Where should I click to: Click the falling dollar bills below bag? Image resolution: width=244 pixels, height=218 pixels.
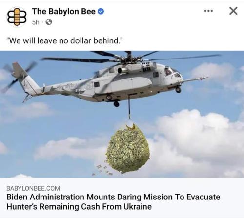click(x=104, y=171)
